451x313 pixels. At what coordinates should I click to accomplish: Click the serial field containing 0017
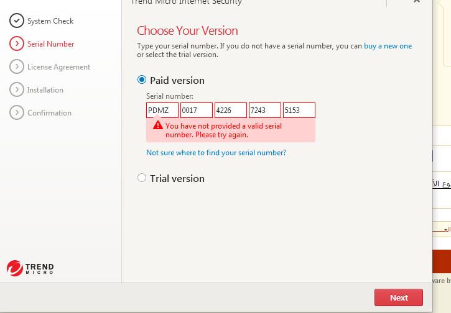point(197,111)
